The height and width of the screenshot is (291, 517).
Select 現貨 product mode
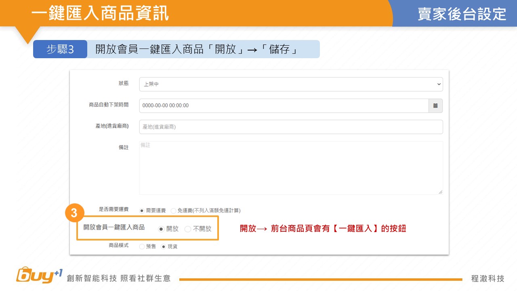pyautogui.click(x=164, y=246)
